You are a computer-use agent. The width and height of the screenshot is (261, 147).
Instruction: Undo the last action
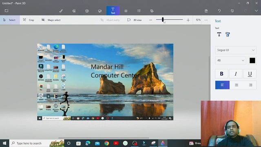point(219,11)
